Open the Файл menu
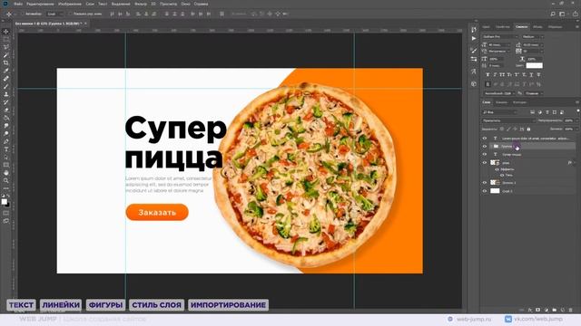This screenshot has width=581, height=326. 18,4
